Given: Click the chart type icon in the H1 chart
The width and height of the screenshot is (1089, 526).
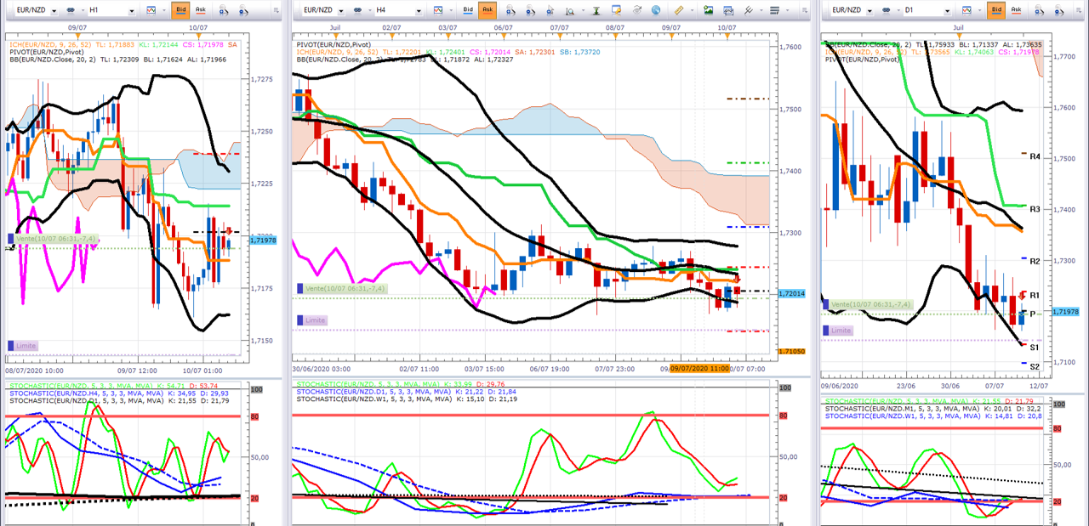Looking at the screenshot, I should pos(151,10).
